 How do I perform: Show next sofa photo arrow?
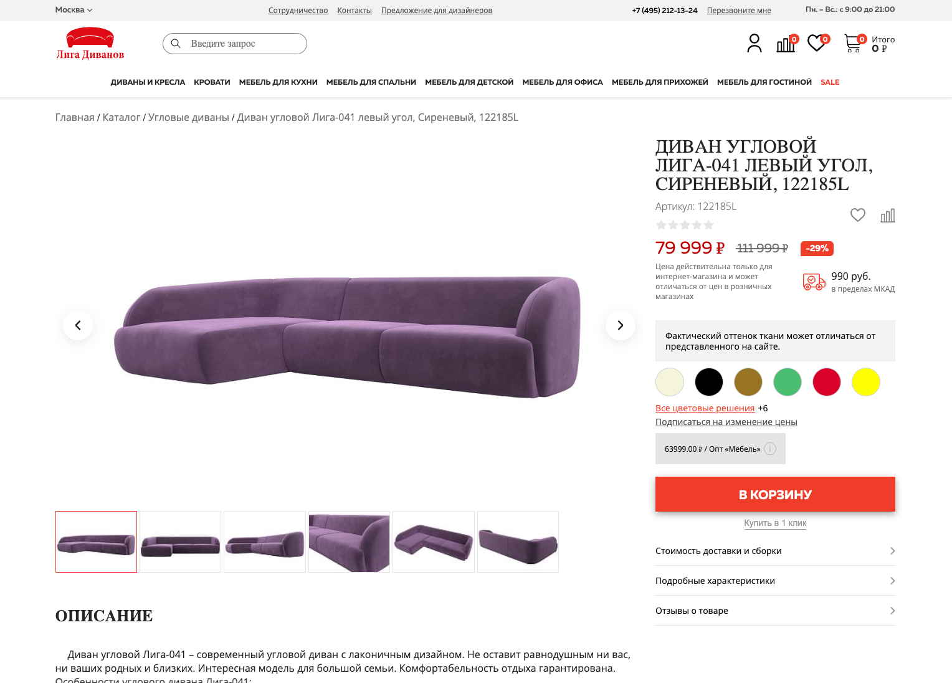click(x=621, y=325)
